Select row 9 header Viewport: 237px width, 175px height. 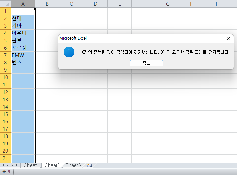(5, 70)
